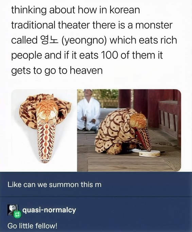
Task: Click the red wooden pillar in photo
Action: click(x=124, y=98)
